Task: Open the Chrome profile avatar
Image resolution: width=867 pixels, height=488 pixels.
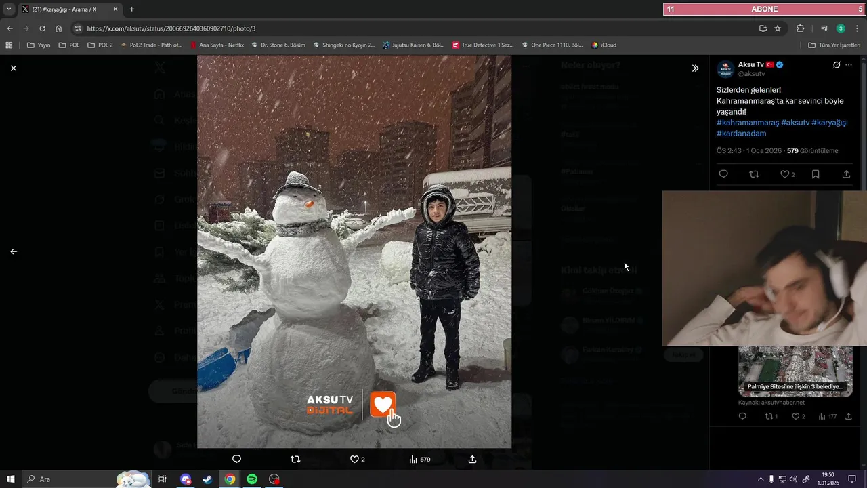Action: 841,28
